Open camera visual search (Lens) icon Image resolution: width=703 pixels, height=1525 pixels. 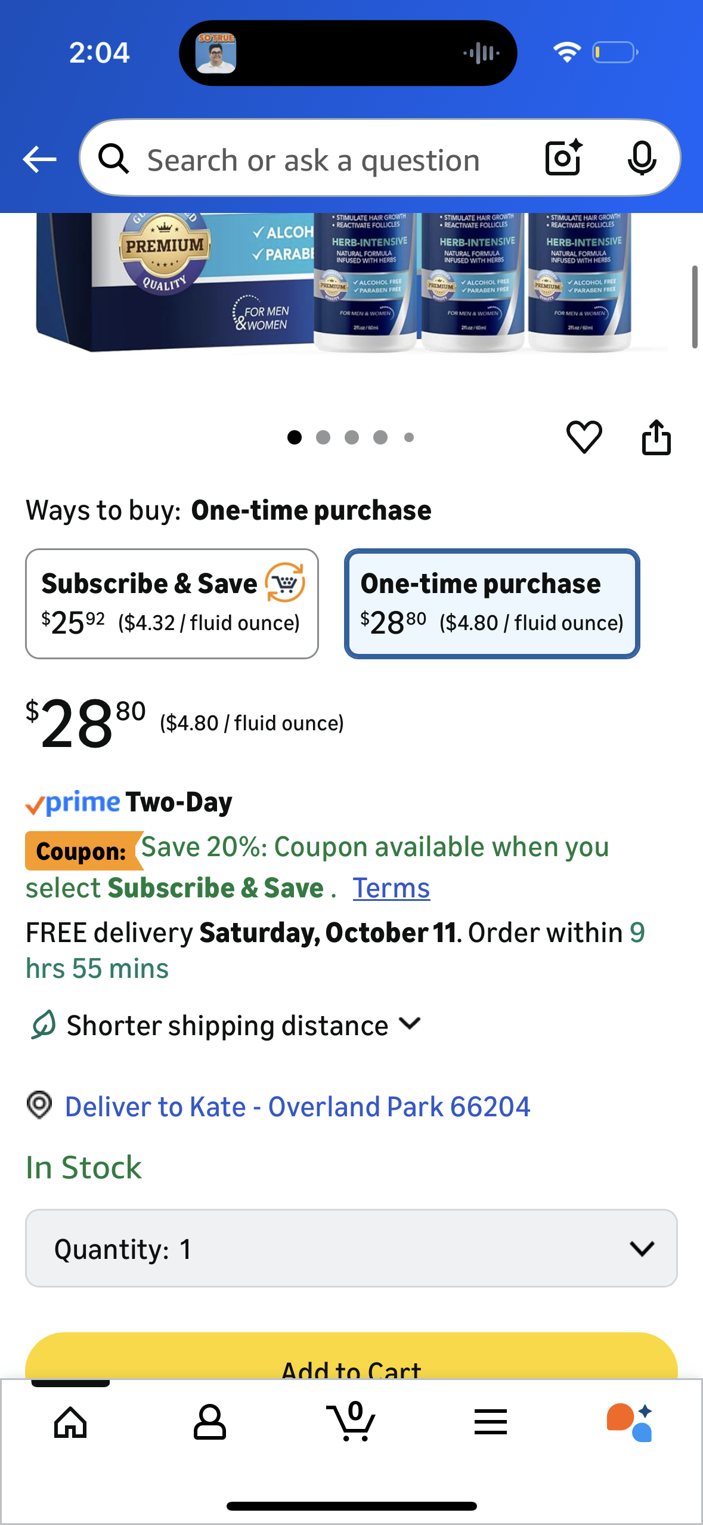click(563, 158)
